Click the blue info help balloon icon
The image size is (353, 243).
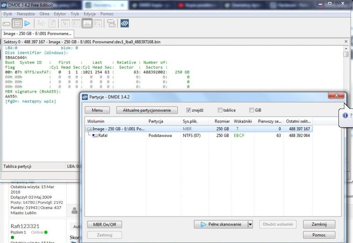[345, 115]
